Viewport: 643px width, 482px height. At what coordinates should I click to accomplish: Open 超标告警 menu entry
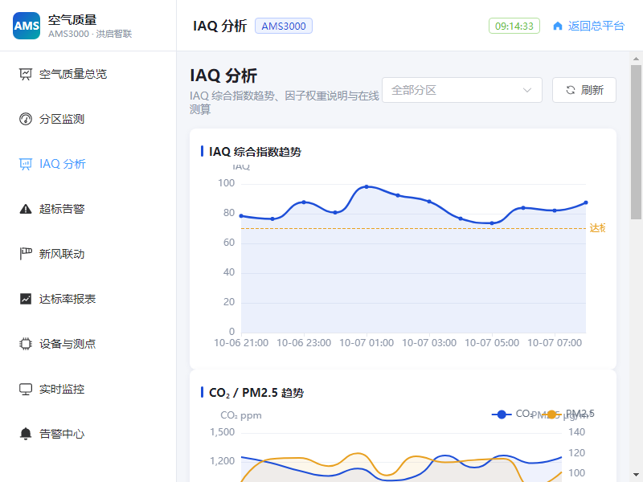pos(88,209)
